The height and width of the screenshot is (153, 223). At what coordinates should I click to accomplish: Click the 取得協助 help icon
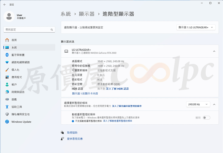62,133
